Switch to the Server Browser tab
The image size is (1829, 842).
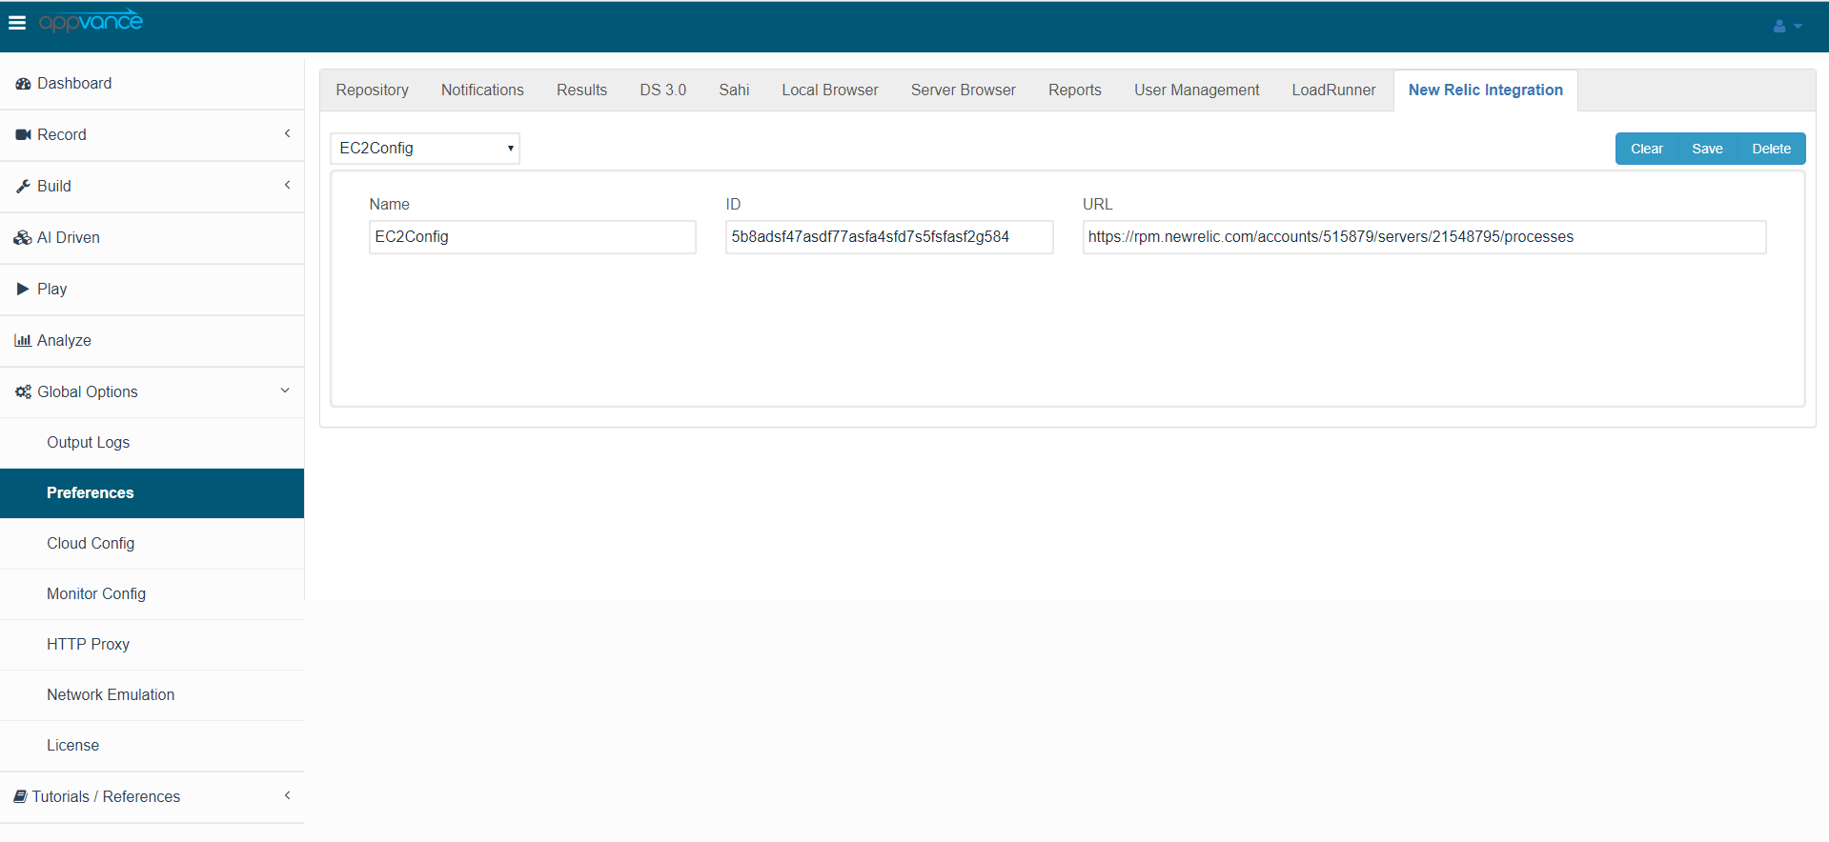963,90
